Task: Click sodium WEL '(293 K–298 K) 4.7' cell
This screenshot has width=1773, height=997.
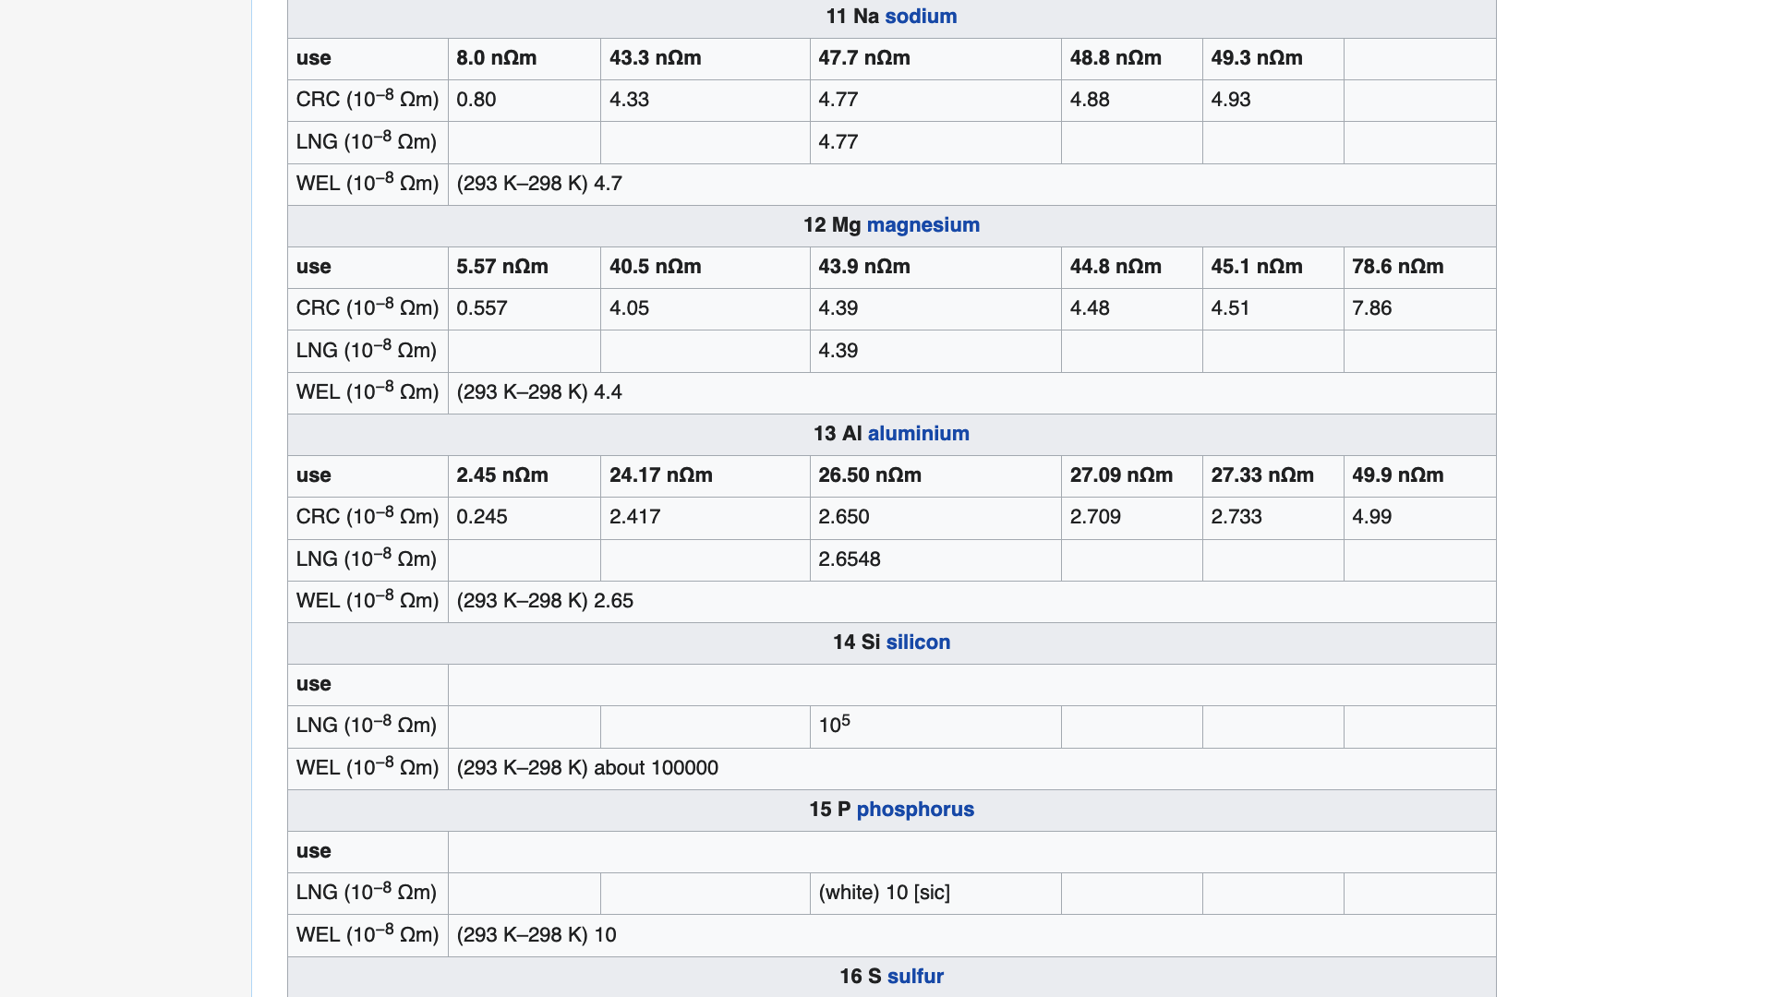Action: [539, 184]
